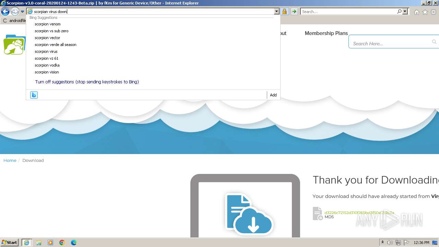
Task: Click the site search magnifier icon
Action: (434, 42)
